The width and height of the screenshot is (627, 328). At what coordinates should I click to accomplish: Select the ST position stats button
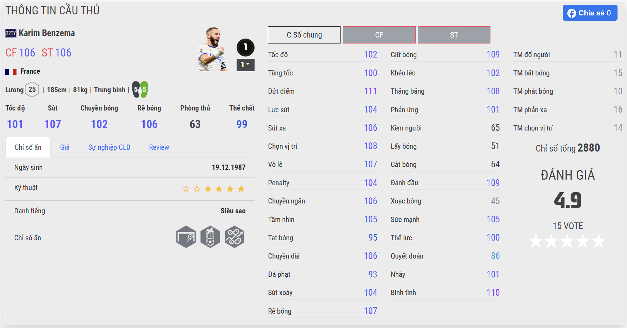[454, 35]
